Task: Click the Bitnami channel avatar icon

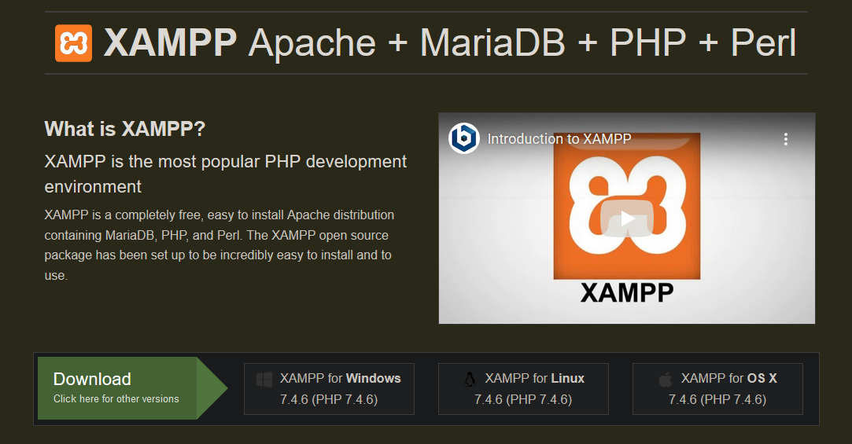Action: pos(463,138)
